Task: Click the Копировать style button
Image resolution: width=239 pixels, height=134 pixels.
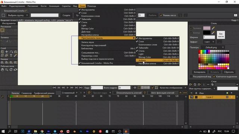Action: [199, 72]
